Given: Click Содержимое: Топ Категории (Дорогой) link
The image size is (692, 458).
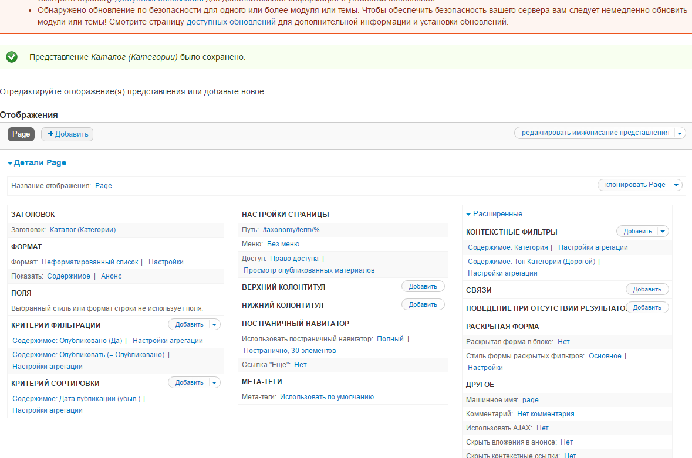Looking at the screenshot, I should [x=531, y=262].
